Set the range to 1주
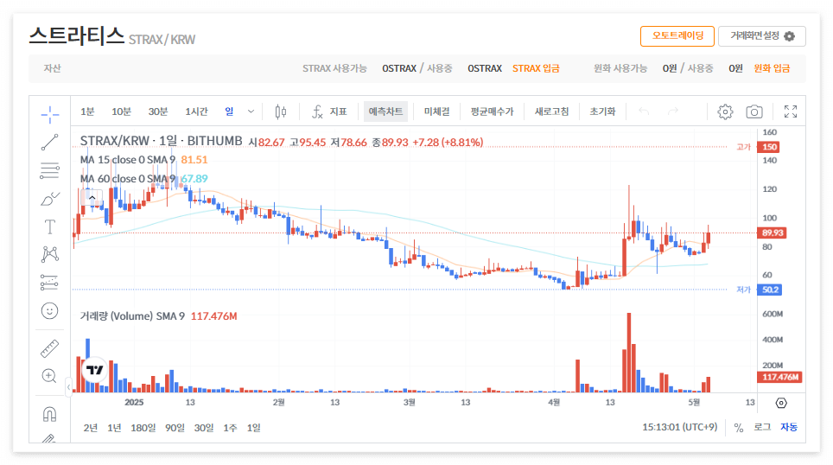Screen dimensions: 833x465 tap(230, 428)
